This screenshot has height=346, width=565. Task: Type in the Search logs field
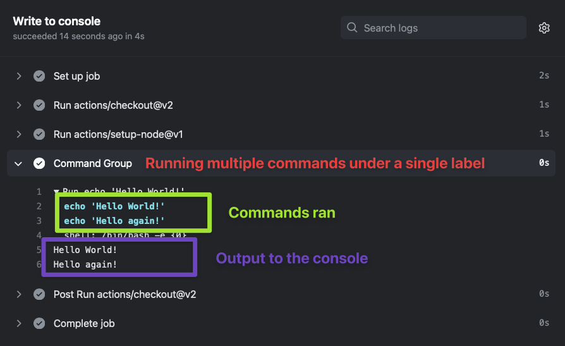point(436,28)
